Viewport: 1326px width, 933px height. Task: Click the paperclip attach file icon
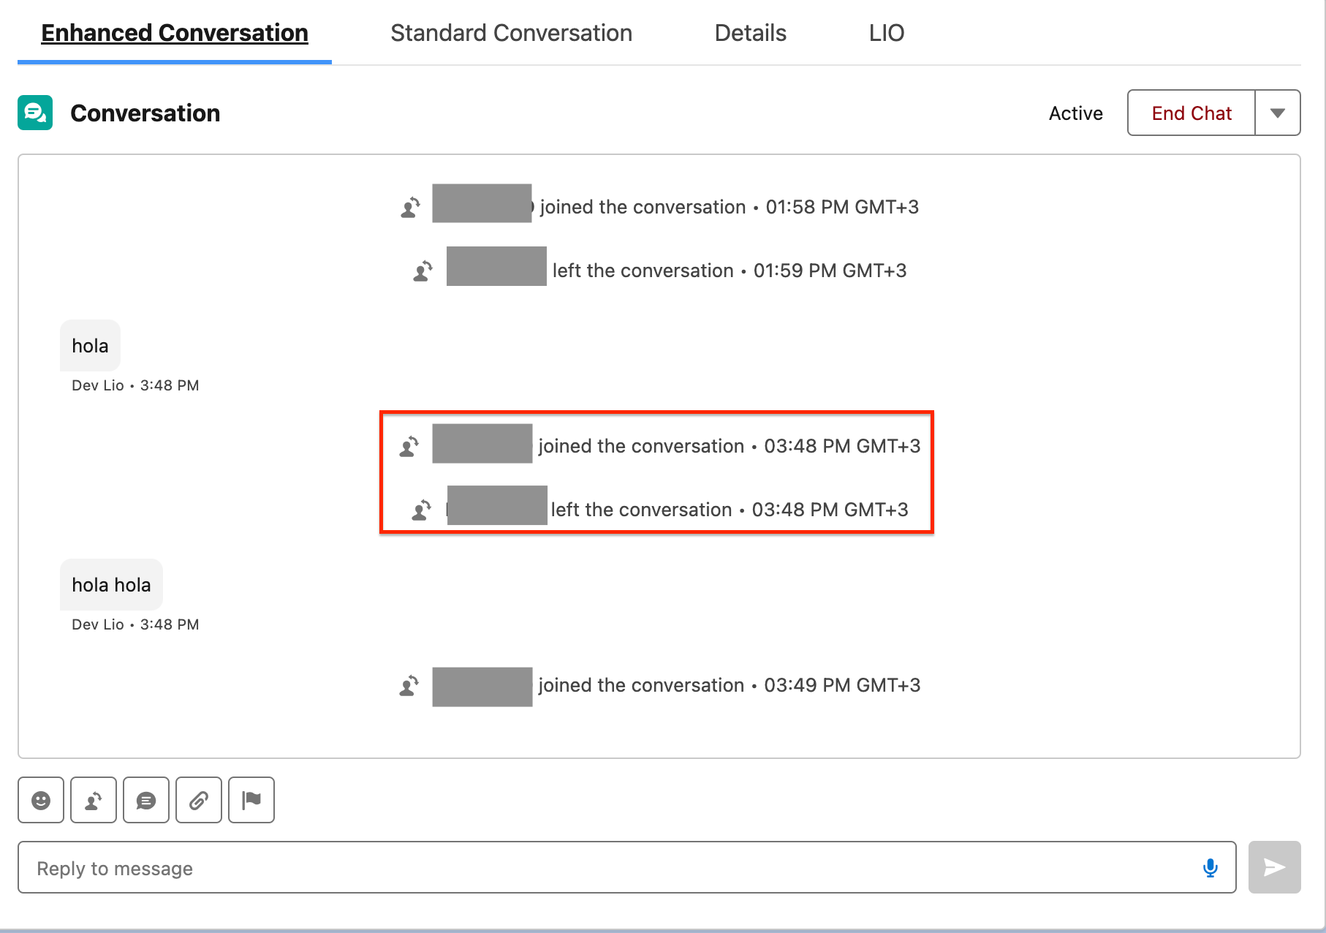(x=199, y=800)
